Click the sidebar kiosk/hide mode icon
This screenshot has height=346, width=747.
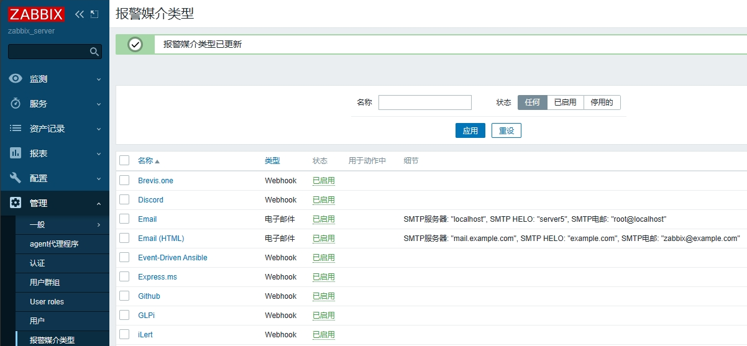(x=94, y=14)
